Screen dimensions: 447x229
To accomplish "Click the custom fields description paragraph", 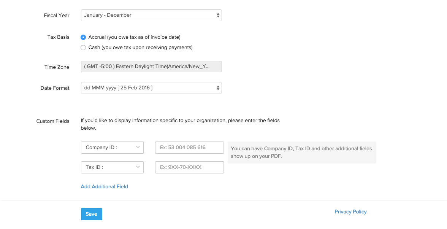I will pos(180,124).
